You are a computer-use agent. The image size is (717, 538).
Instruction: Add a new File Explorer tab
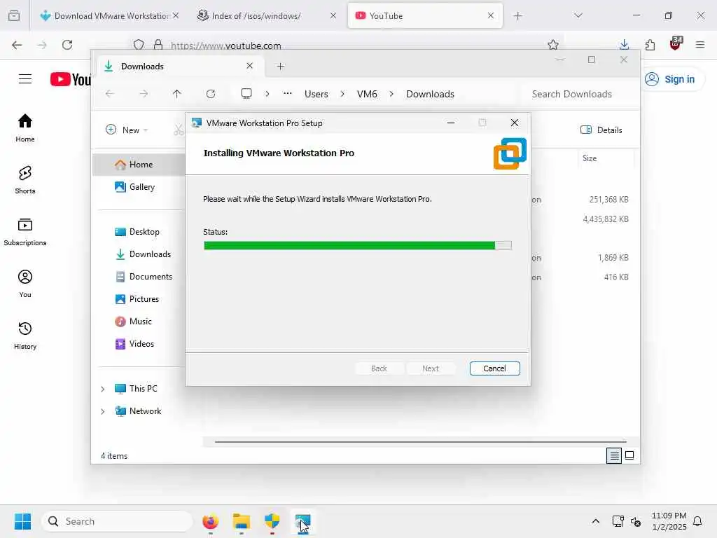coord(281,67)
